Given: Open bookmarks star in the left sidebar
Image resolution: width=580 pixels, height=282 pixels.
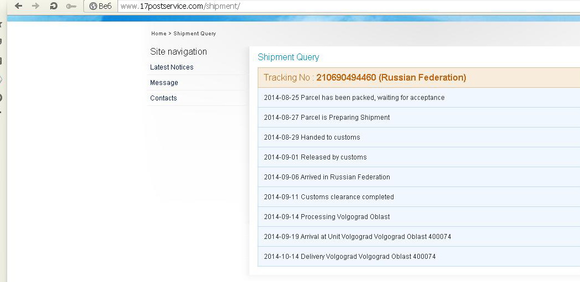Looking at the screenshot, I should click(x=2, y=24).
